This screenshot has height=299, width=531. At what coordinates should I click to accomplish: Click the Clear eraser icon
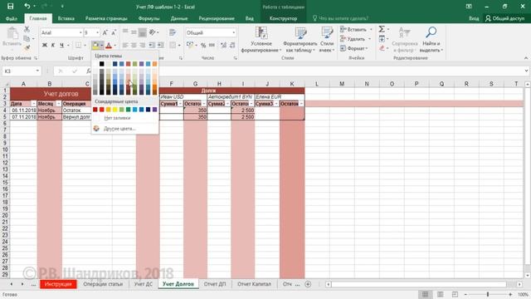(382, 48)
